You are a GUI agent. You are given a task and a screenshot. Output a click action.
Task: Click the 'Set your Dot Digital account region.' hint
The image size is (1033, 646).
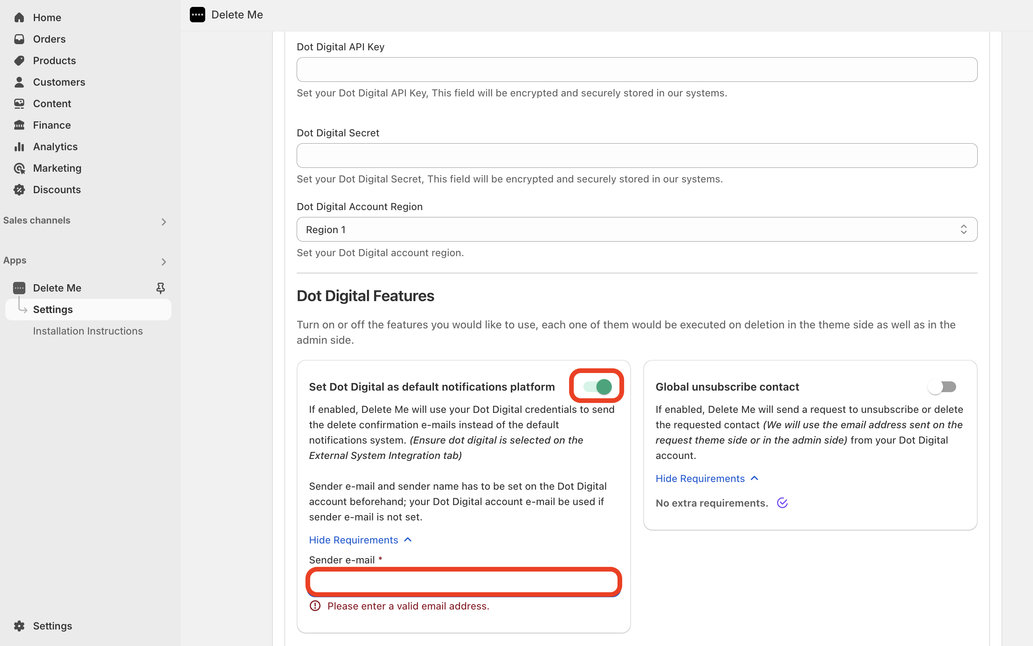click(380, 252)
